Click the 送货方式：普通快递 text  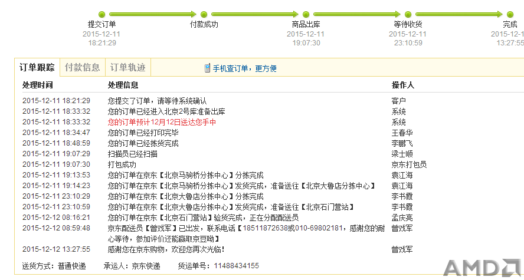tap(54, 266)
